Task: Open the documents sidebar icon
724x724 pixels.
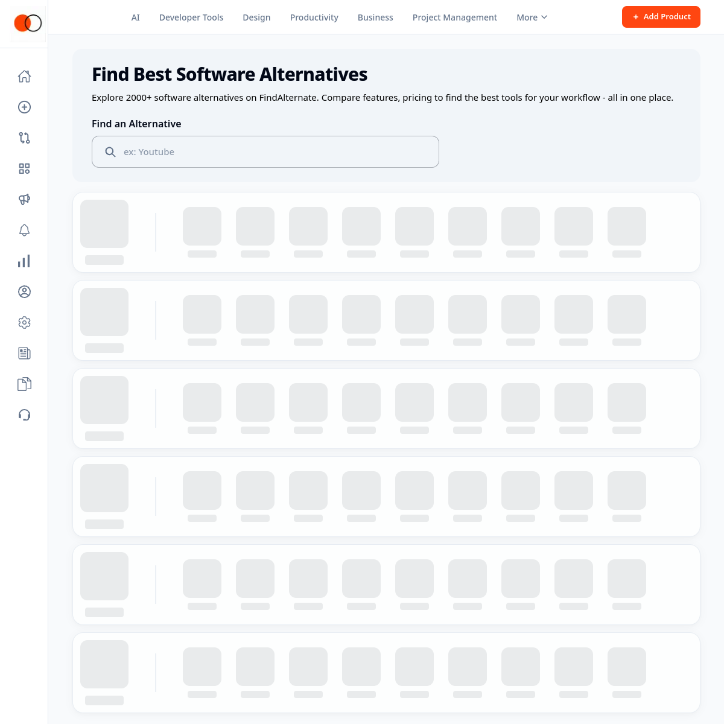Action: tap(24, 384)
